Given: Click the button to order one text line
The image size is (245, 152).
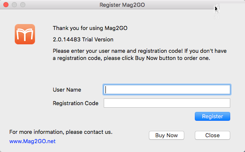Looking at the screenshot, I should [x=132, y=58].
